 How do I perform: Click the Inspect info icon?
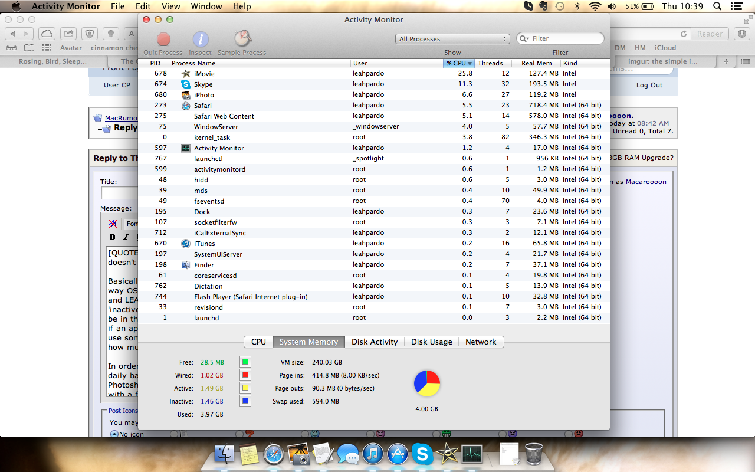pyautogui.click(x=201, y=39)
